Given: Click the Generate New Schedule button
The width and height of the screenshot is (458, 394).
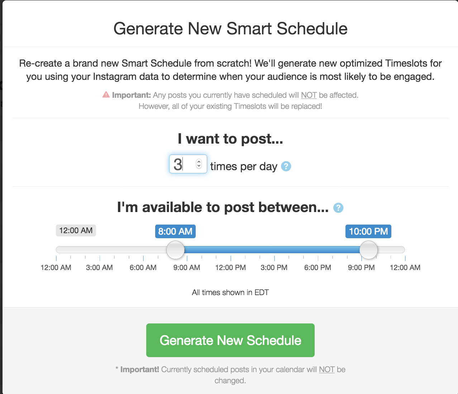Looking at the screenshot, I should [x=230, y=340].
